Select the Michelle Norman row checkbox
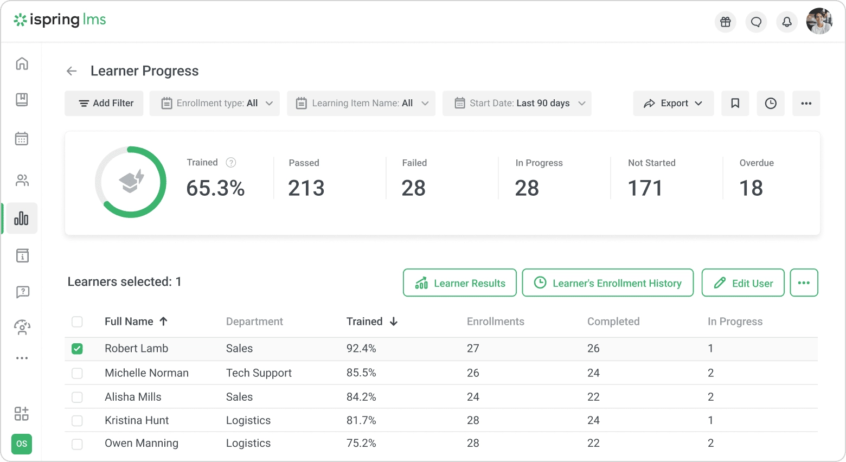This screenshot has width=846, height=462. (78, 373)
